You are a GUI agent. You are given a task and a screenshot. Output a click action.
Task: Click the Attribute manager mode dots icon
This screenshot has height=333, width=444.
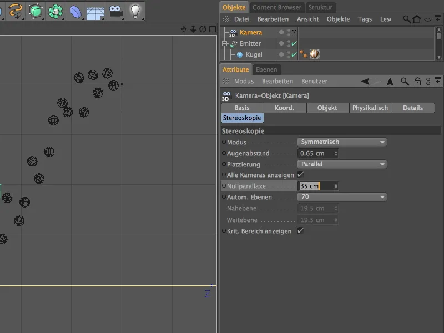tap(428, 82)
